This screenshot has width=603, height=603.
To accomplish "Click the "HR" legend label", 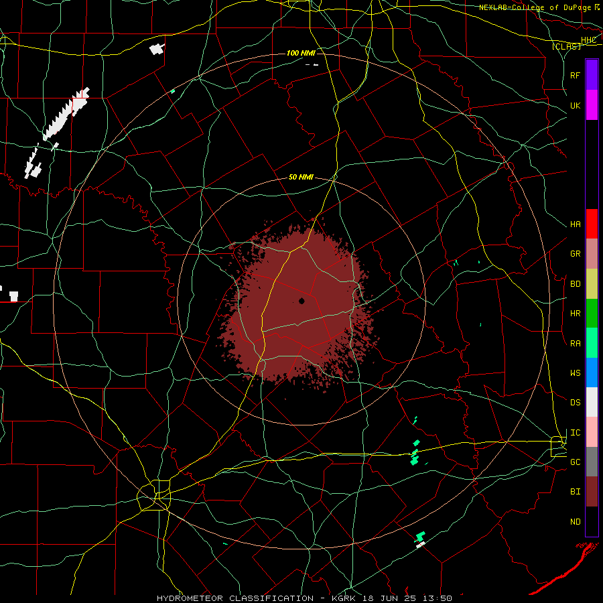I will pos(576,314).
